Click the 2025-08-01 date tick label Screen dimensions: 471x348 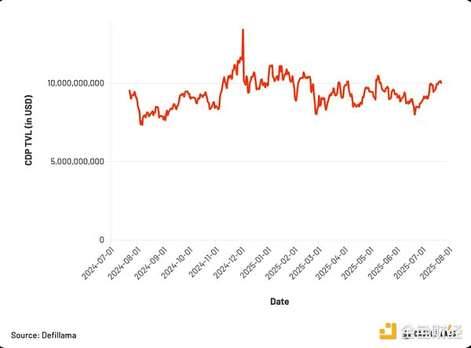click(433, 262)
